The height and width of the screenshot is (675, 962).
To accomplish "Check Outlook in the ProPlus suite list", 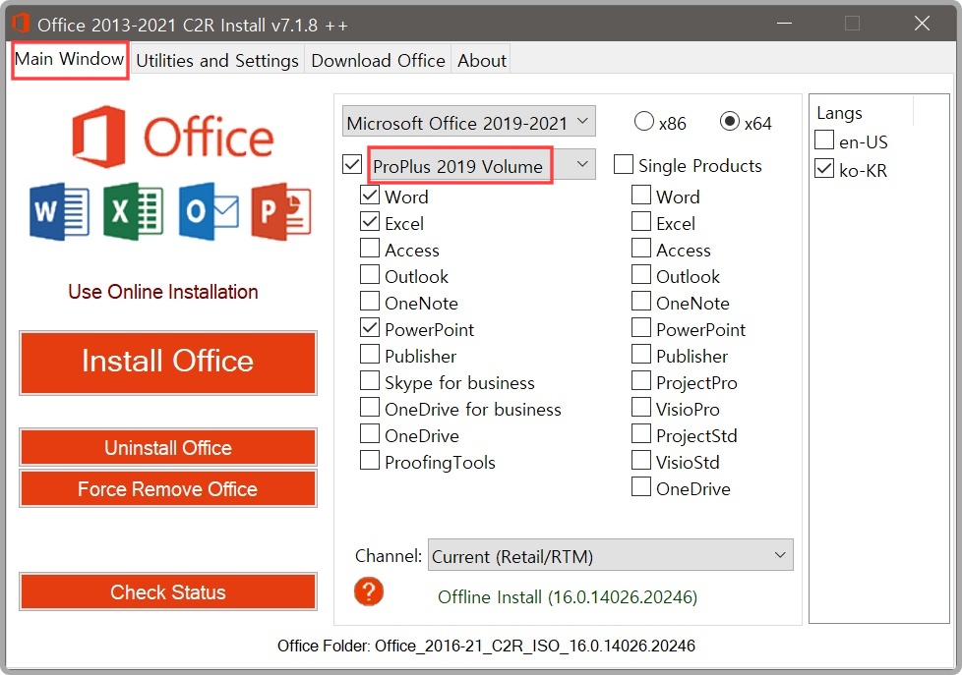I will tap(369, 275).
